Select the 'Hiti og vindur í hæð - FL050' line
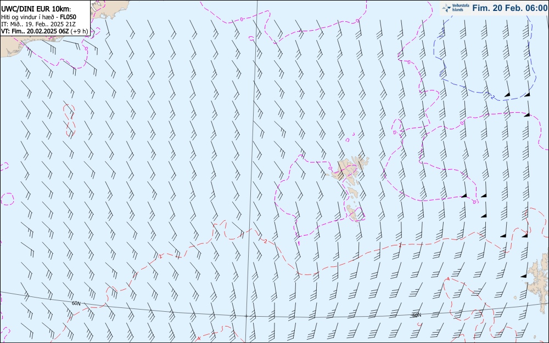 coord(38,17)
